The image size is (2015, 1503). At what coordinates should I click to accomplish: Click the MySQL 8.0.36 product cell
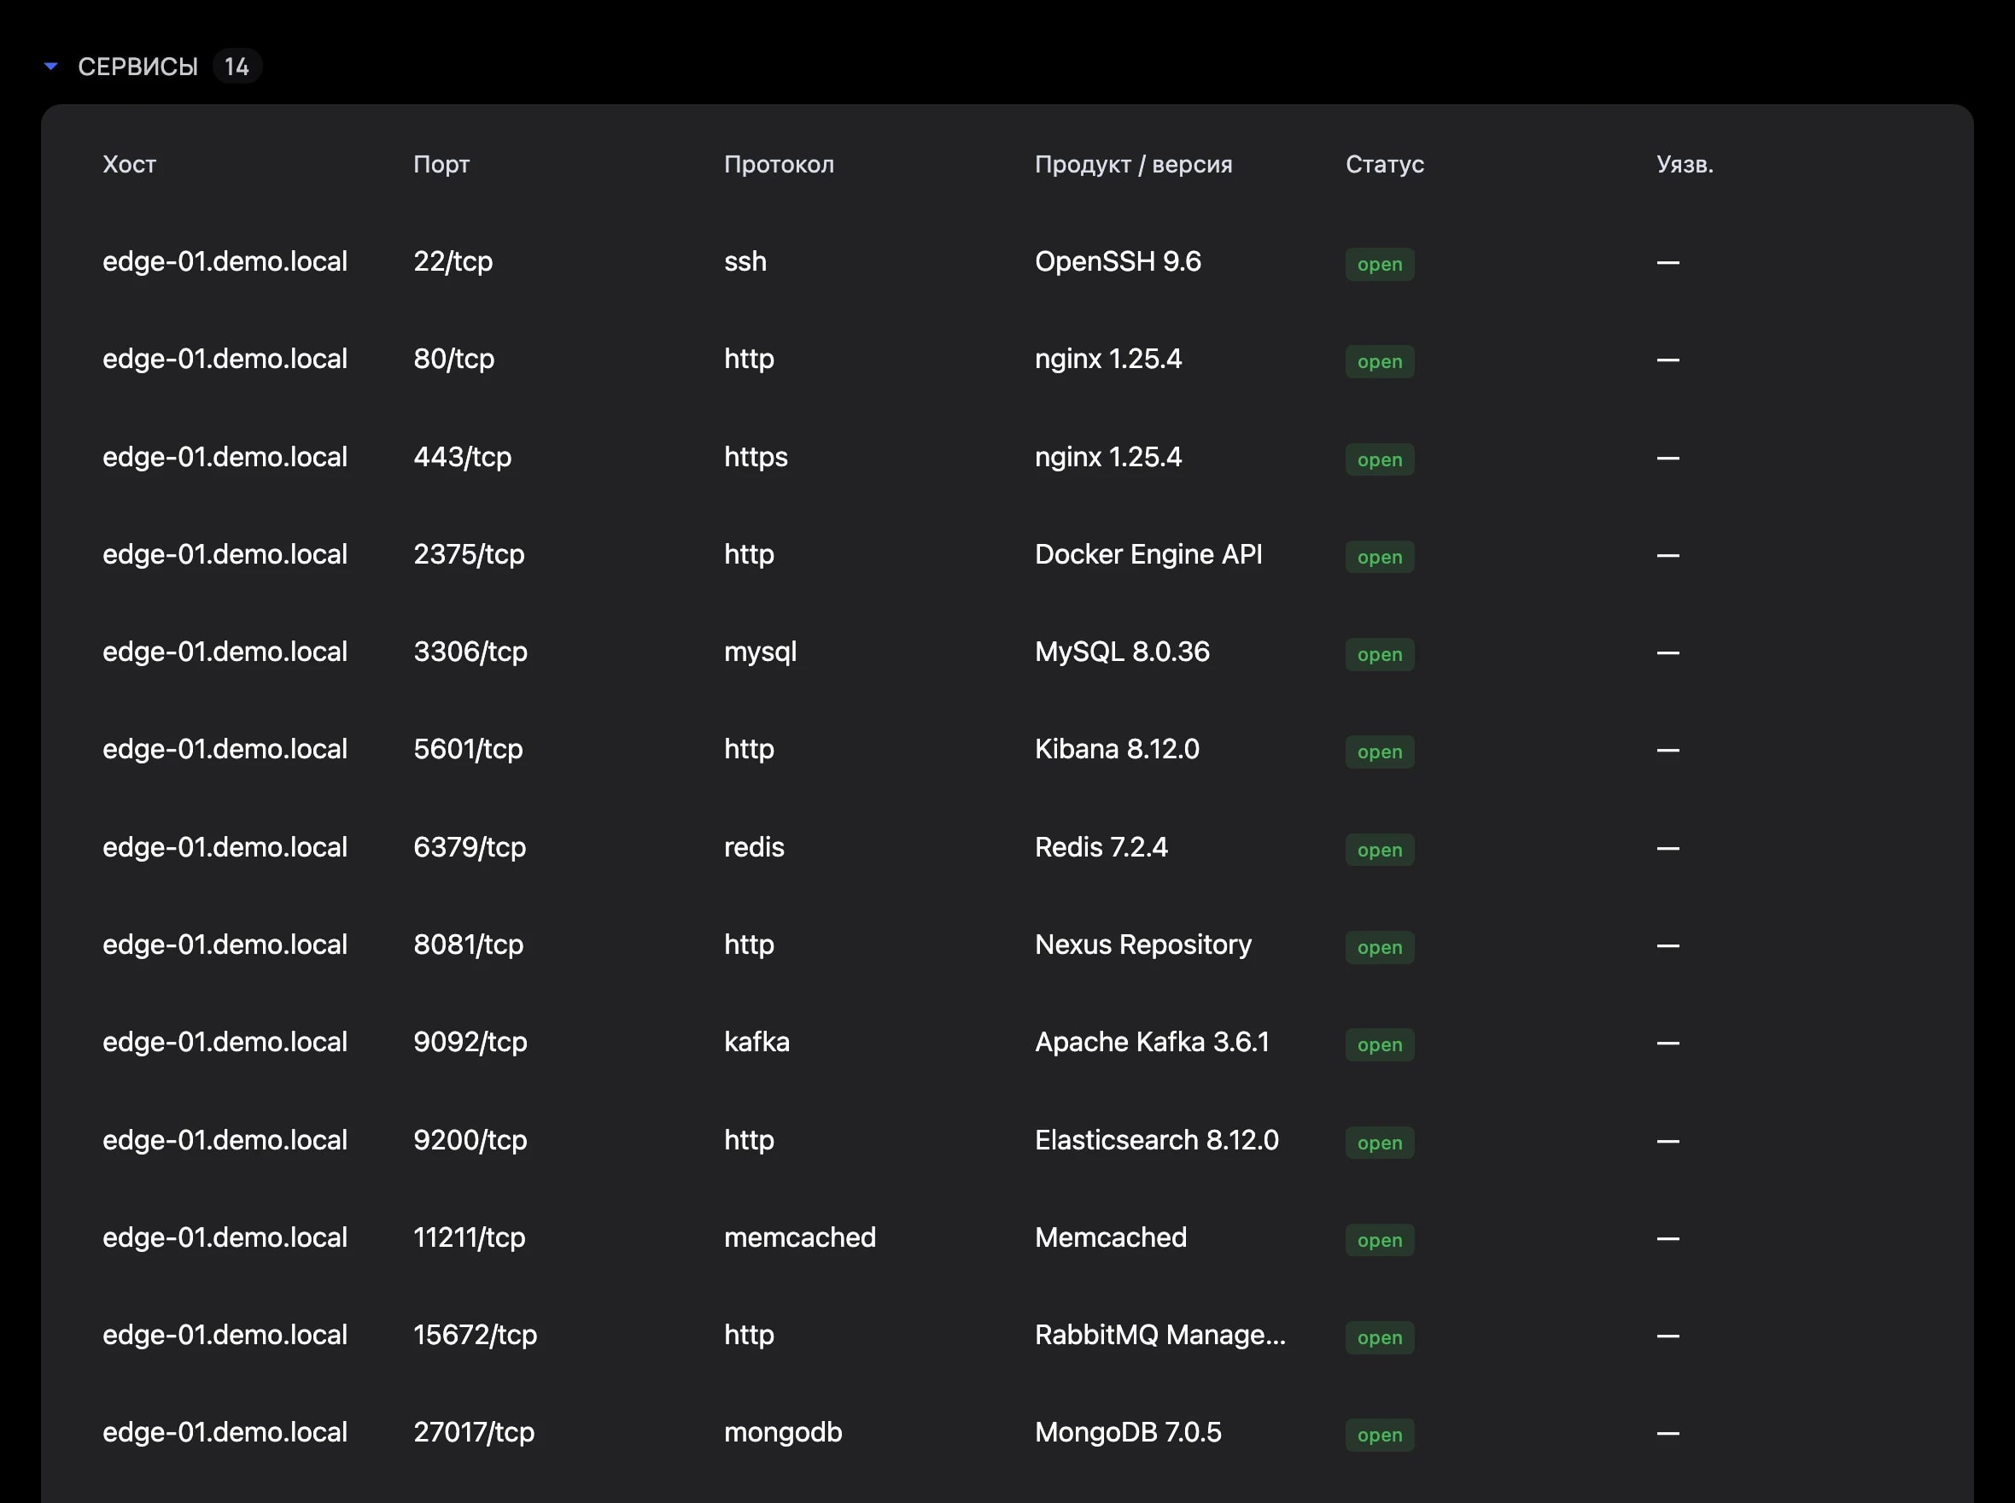tap(1123, 652)
